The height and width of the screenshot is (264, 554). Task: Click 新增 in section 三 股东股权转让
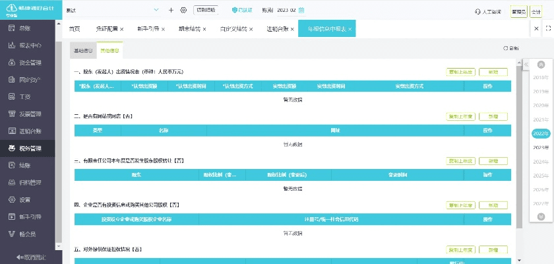(493, 161)
